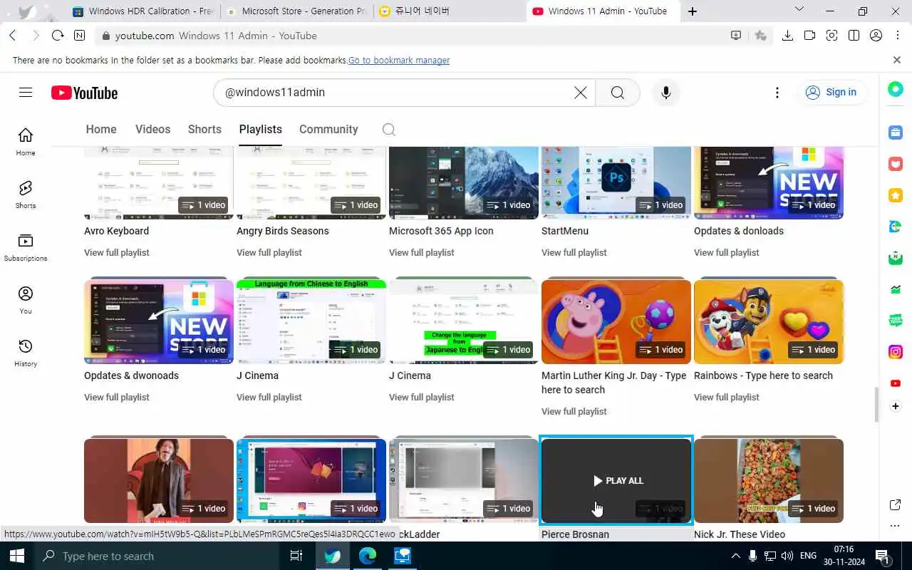Open Nick Jr. These Video thumbnail

769,481
